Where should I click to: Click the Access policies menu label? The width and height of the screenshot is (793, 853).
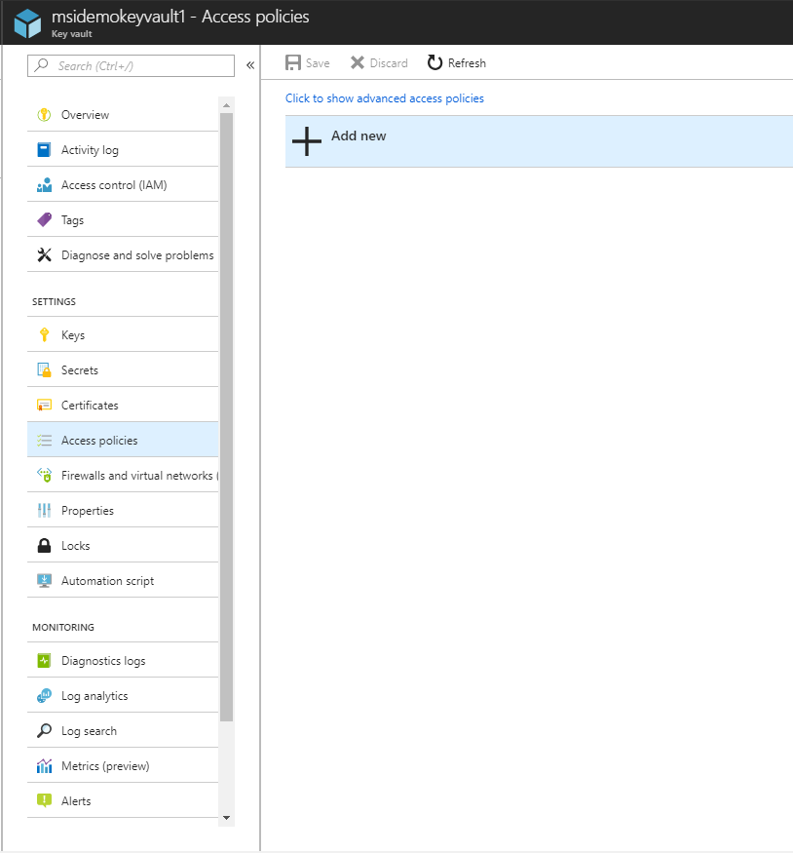pyautogui.click(x=99, y=440)
